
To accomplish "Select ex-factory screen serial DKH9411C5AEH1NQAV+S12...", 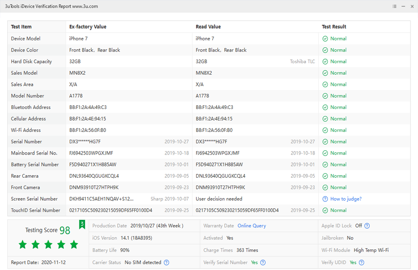I will click(x=101, y=199).
